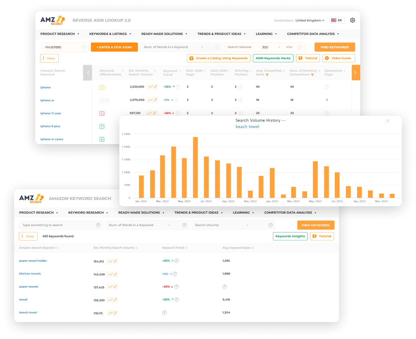Image resolution: width=416 pixels, height=339 pixels.
Task: Open the settings gear icon
Action: coord(352,20)
